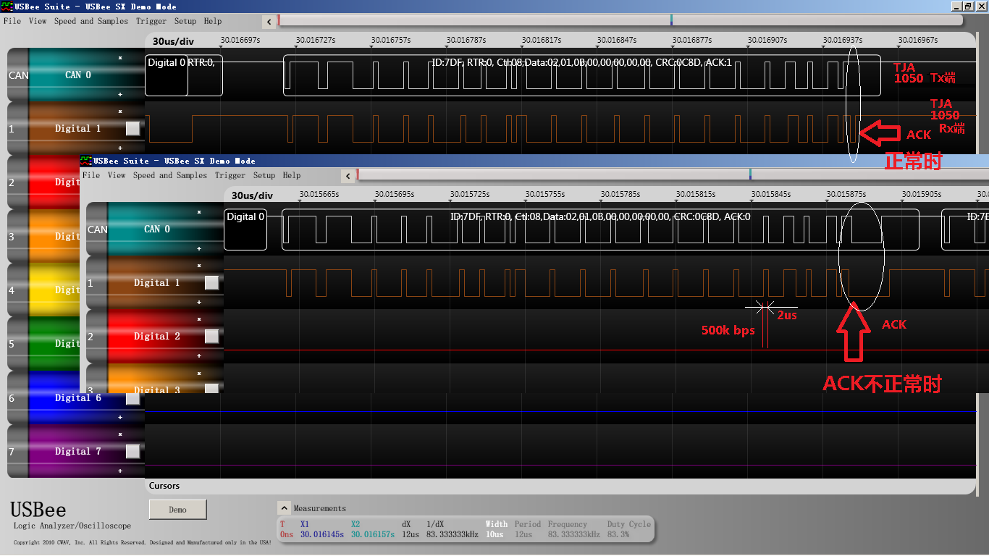Click the decoded CAN frame ending ACK:0

click(600, 229)
